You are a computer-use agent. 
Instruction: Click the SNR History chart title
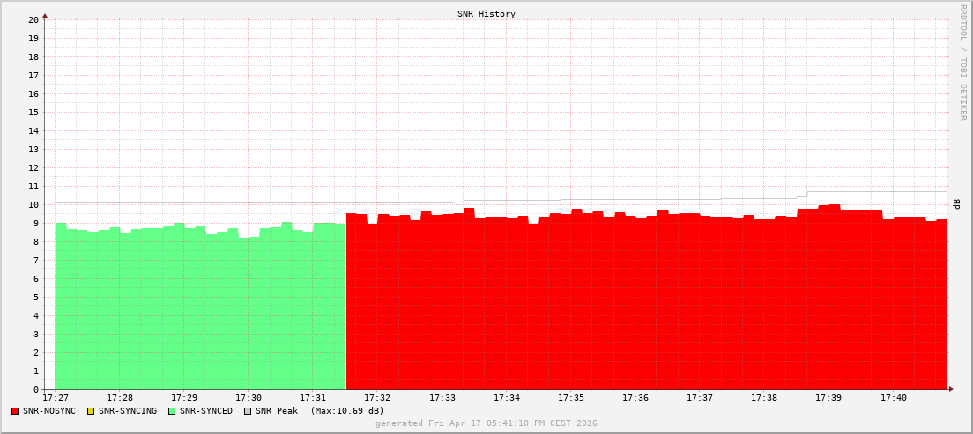[x=486, y=13]
